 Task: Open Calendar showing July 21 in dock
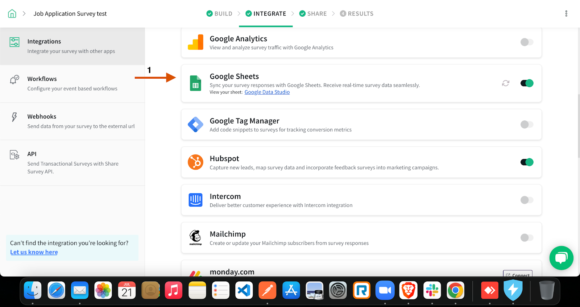(127, 290)
